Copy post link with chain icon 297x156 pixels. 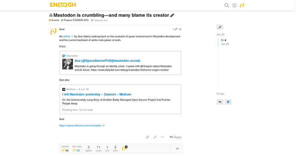(x=147, y=137)
